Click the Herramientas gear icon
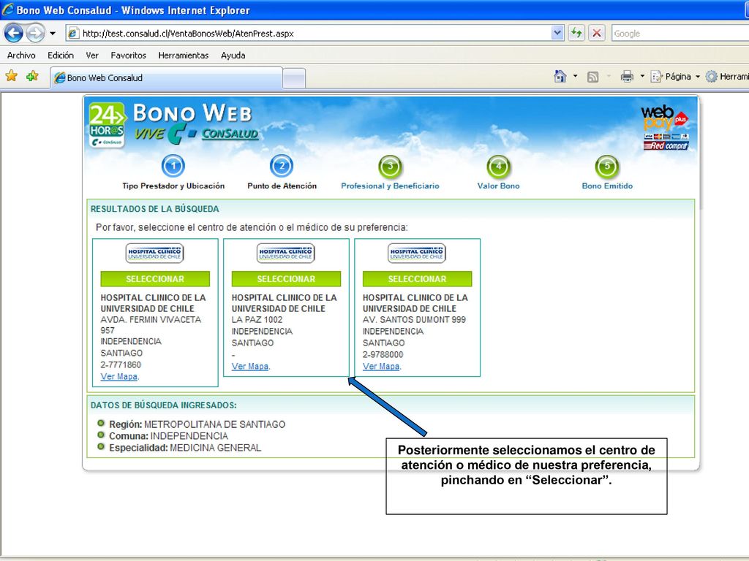Screen dimensions: 749x561 712,76
